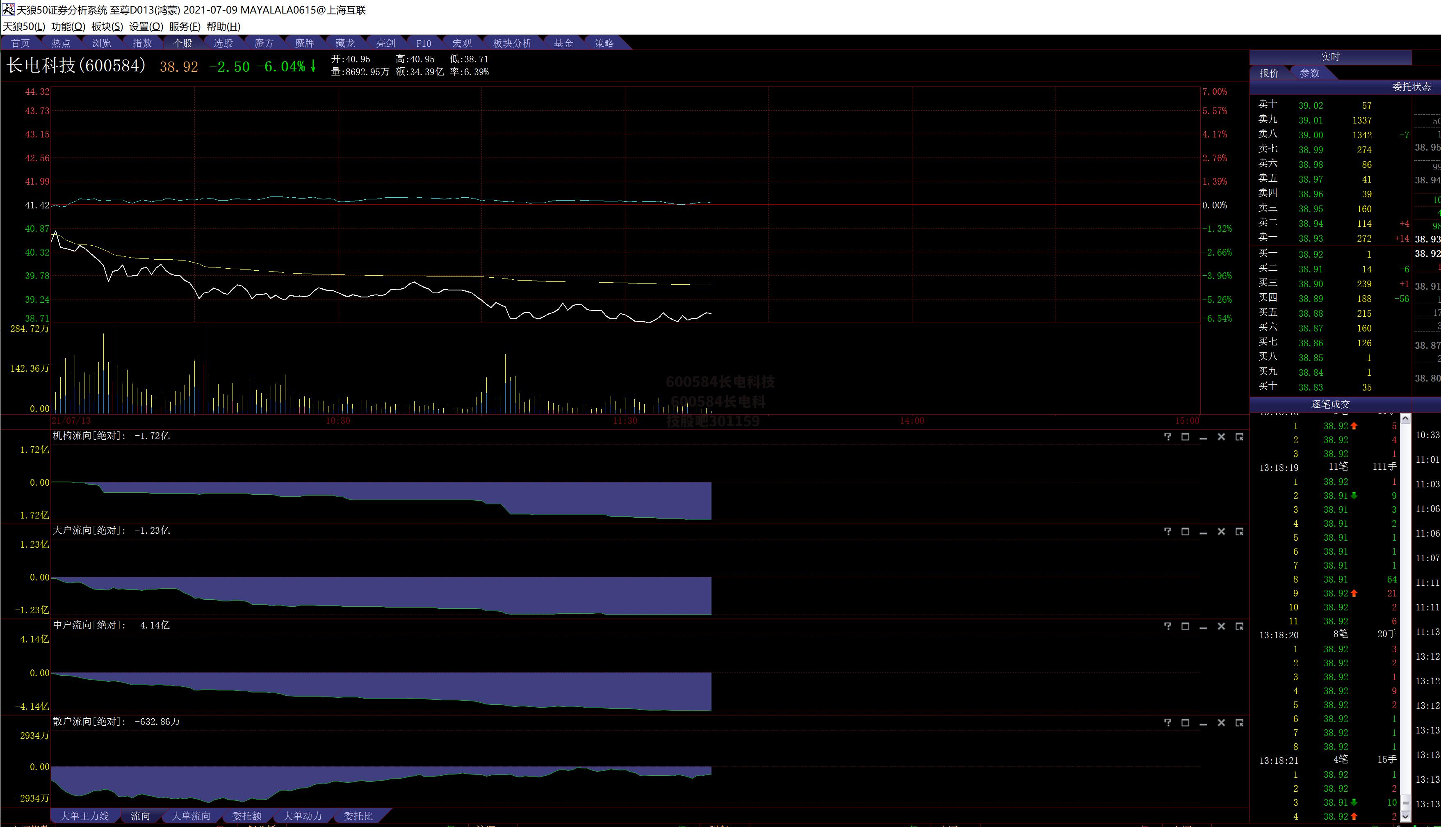
Task: Switch to 大单流向 indicator tab
Action: click(191, 816)
